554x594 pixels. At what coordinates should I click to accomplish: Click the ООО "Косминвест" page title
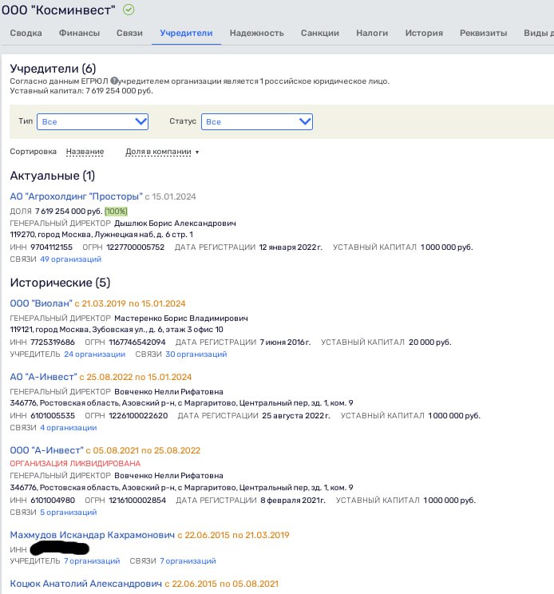(58, 10)
